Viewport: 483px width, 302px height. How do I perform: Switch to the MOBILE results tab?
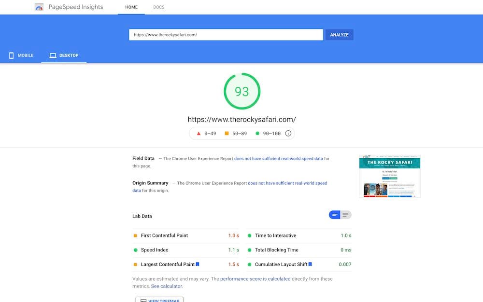(21, 55)
